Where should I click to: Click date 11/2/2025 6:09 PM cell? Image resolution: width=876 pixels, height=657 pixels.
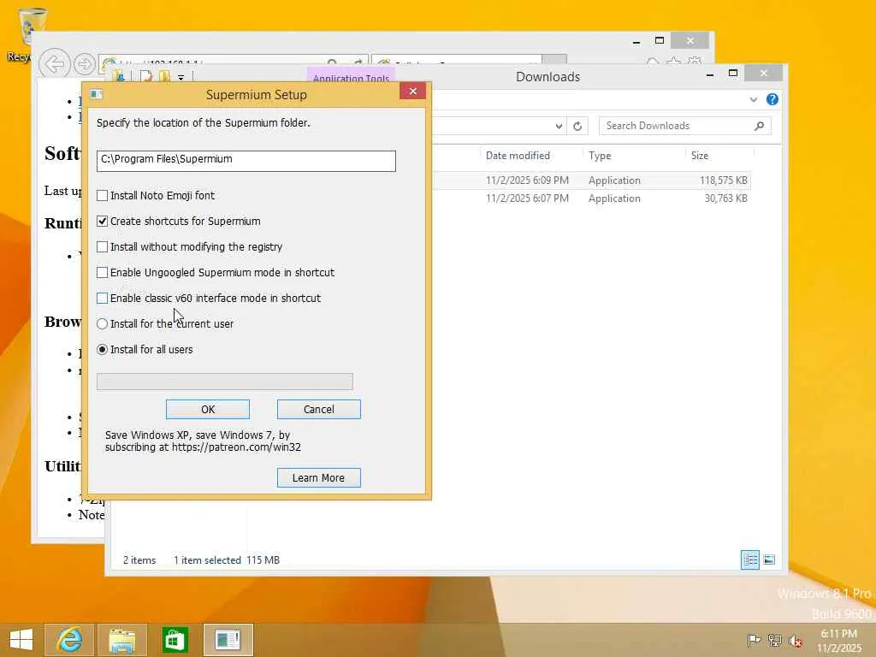[x=527, y=181]
